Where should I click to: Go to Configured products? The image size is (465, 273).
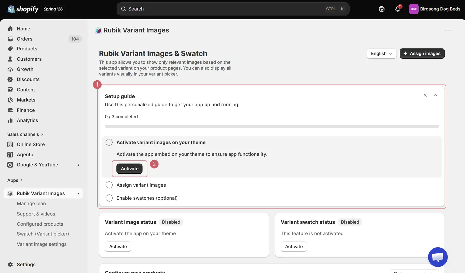tap(40, 224)
